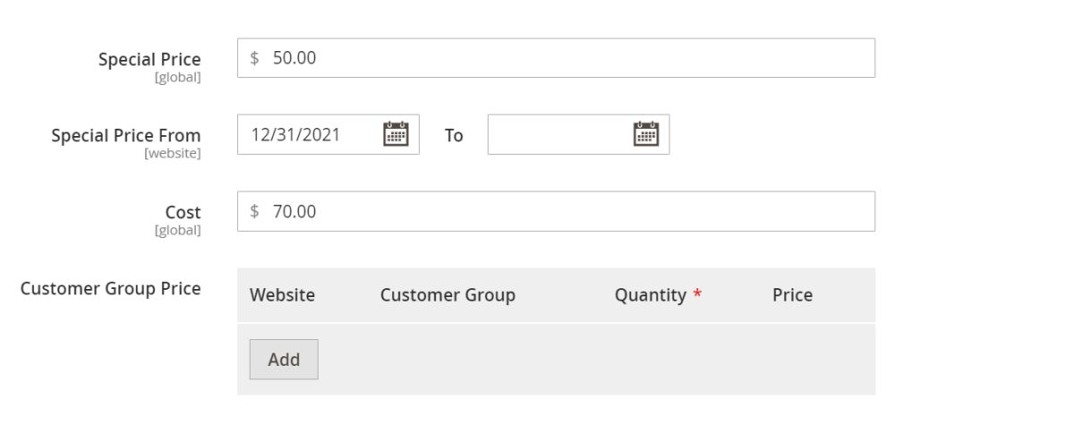Click the Price column header
The height and width of the screenshot is (442, 1074).
[x=792, y=295]
